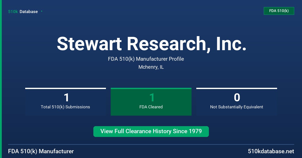Click the FDA 510(k) badge
302x158 pixels.
click(279, 11)
